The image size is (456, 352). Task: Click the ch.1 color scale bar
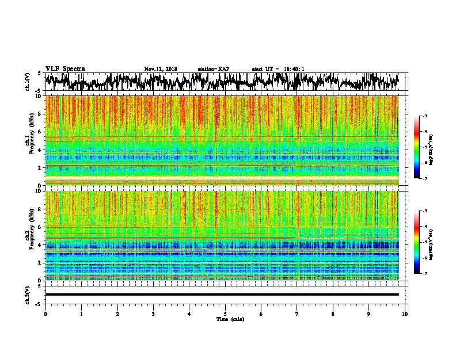(x=416, y=147)
